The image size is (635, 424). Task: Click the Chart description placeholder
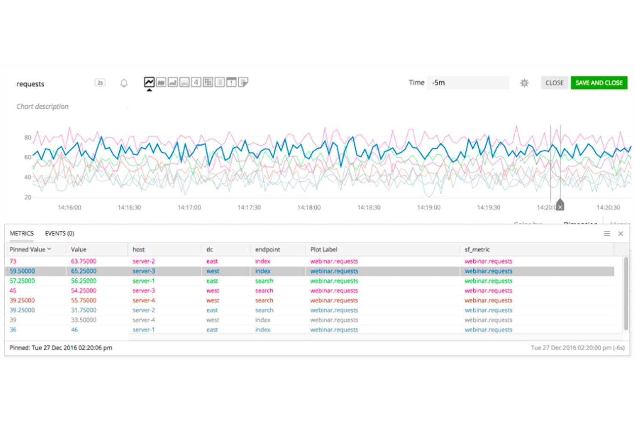click(x=42, y=107)
